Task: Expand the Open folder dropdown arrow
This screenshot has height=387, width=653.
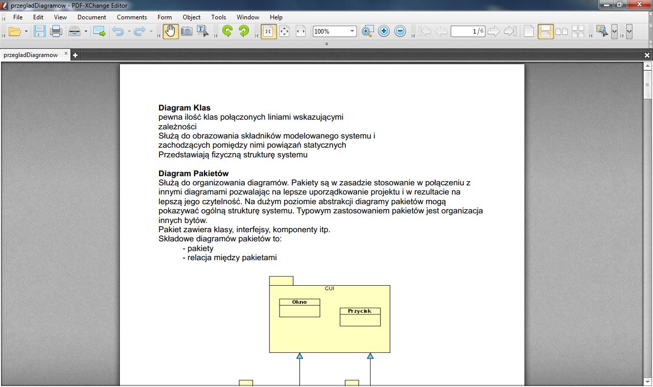Action: pyautogui.click(x=26, y=32)
